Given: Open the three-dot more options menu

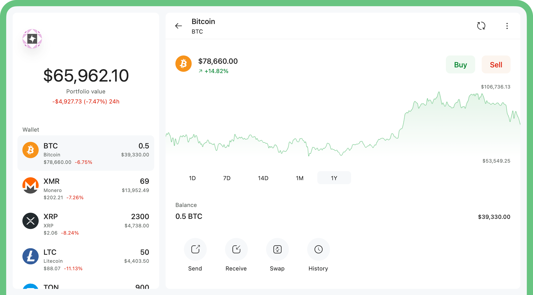Looking at the screenshot, I should point(507,26).
